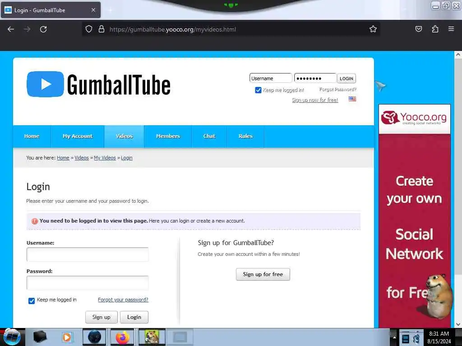
Task: Follow the Videos breadcrumb link
Action: click(82, 158)
